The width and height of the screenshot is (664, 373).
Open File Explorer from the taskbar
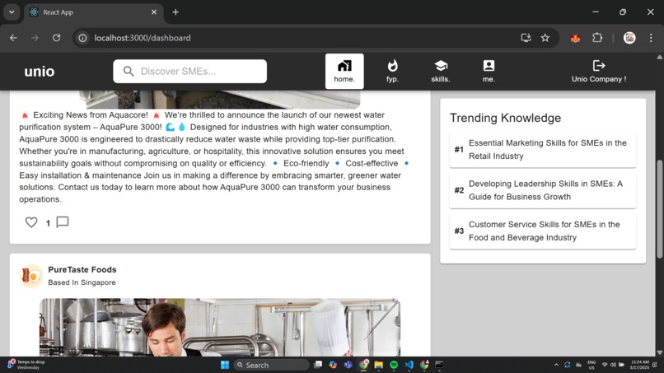point(379,365)
